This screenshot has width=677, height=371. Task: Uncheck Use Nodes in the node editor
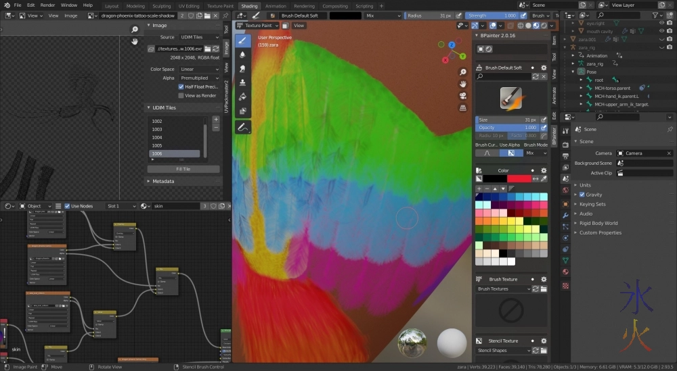tap(67, 206)
